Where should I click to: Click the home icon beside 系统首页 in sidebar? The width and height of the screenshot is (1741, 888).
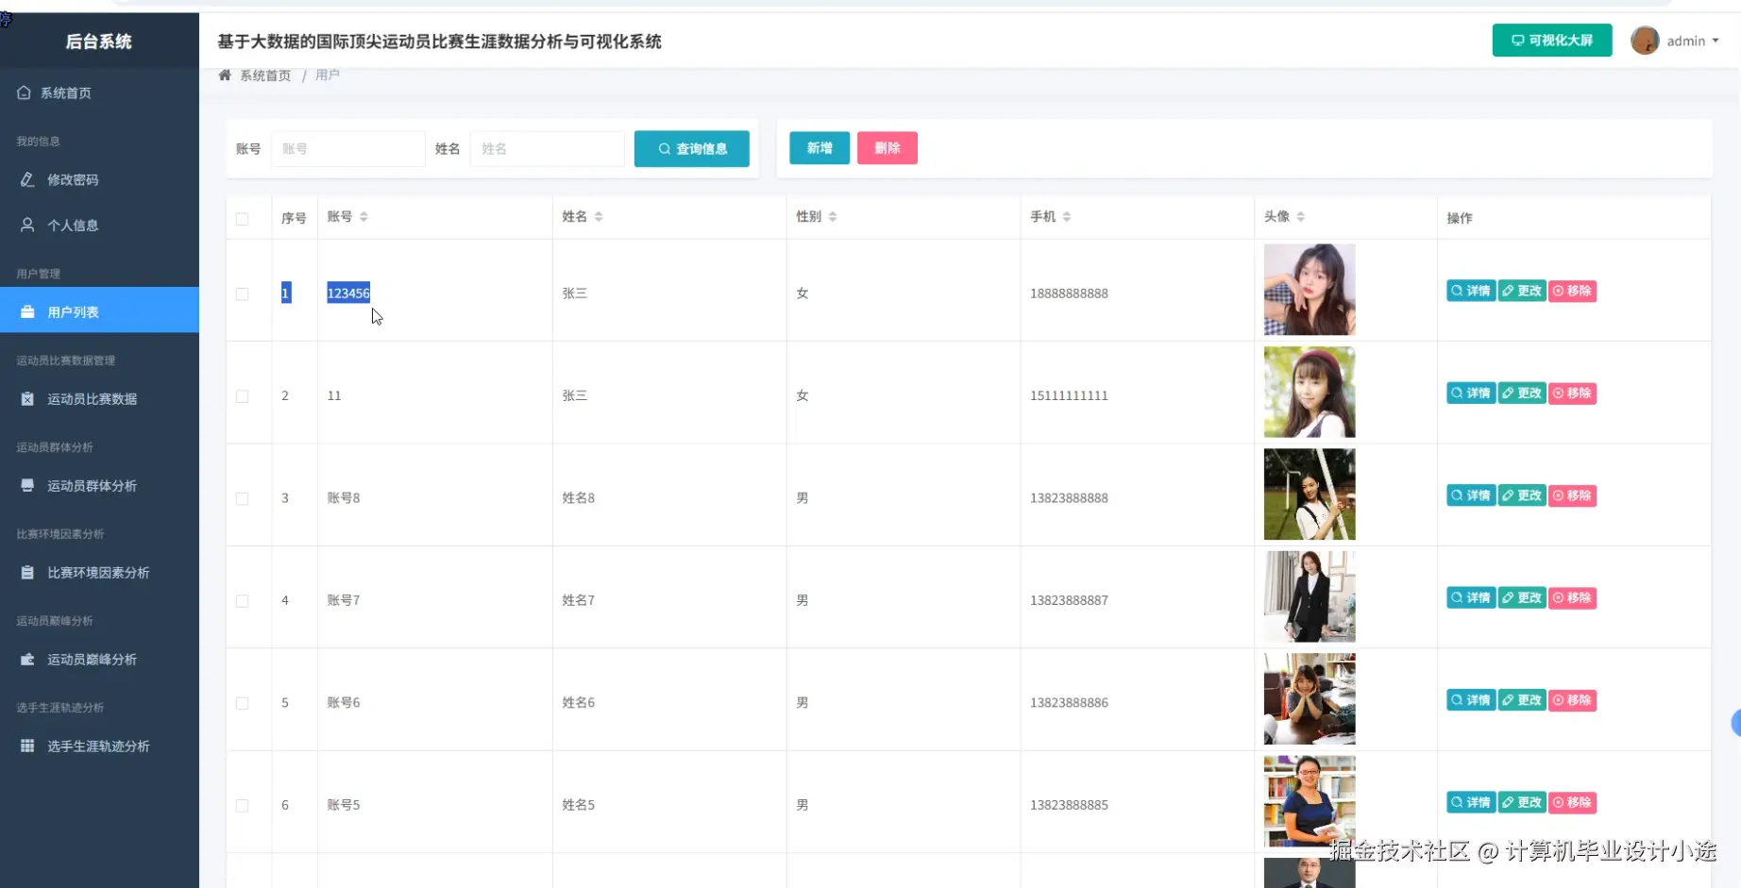[x=24, y=92]
